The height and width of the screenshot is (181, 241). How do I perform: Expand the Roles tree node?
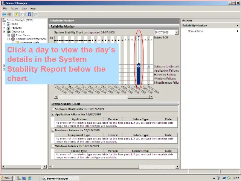click(x=4, y=24)
